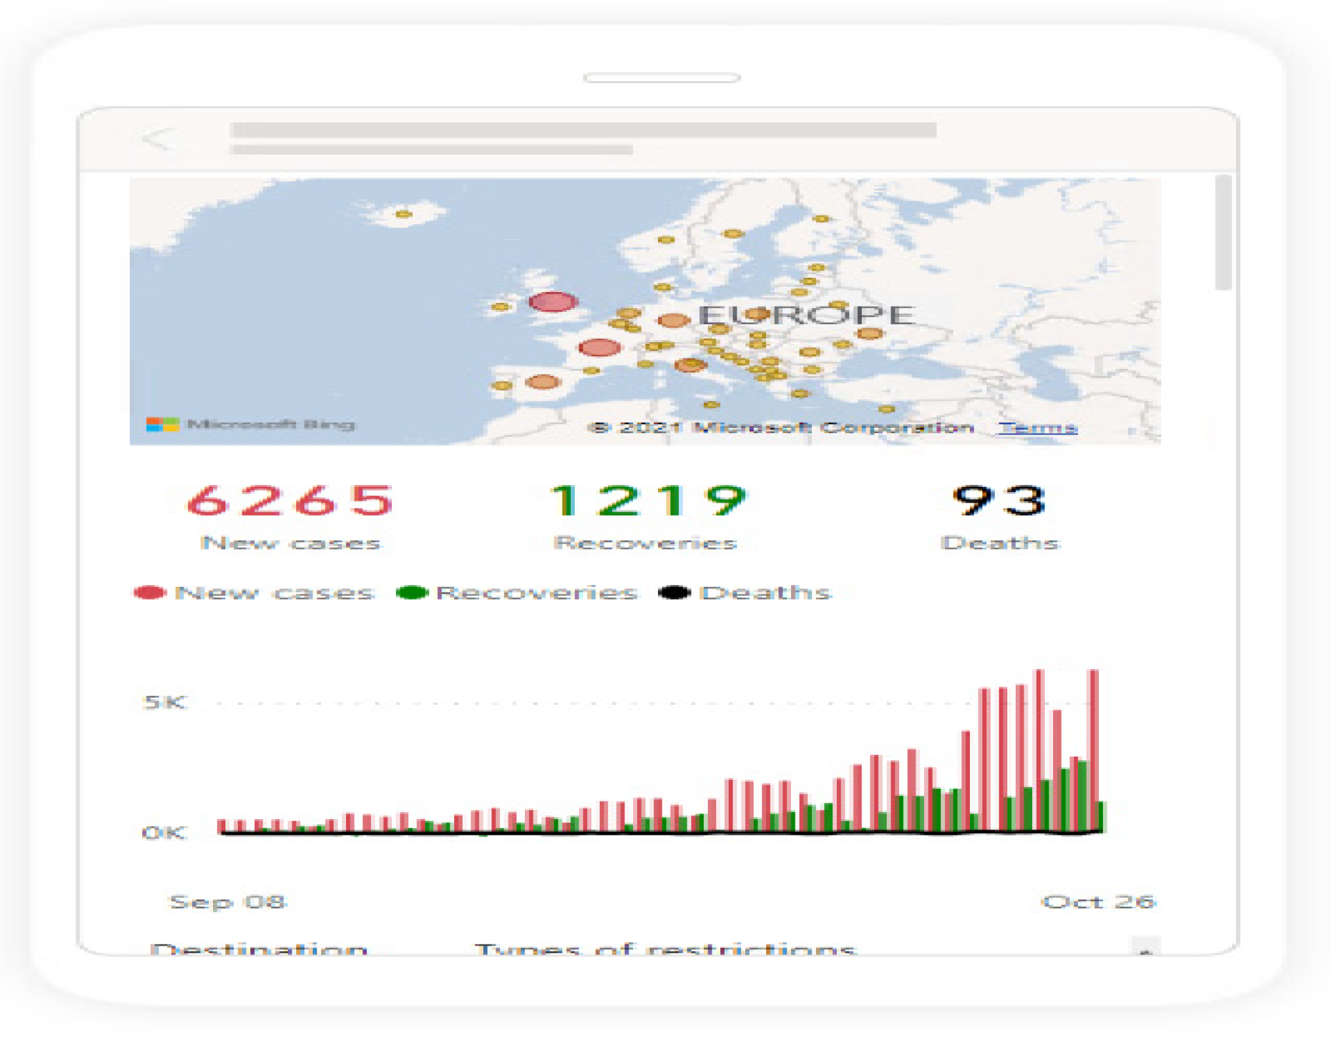Select the red bubble over France
The width and height of the screenshot is (1331, 1038).
pyautogui.click(x=599, y=347)
